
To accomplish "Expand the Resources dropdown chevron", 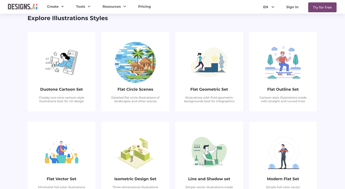I will click(125, 6).
